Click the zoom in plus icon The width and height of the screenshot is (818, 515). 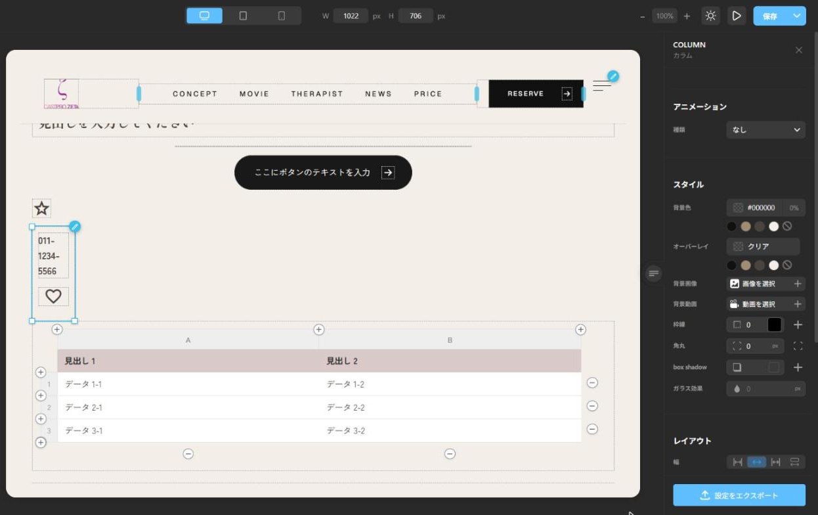pyautogui.click(x=687, y=16)
